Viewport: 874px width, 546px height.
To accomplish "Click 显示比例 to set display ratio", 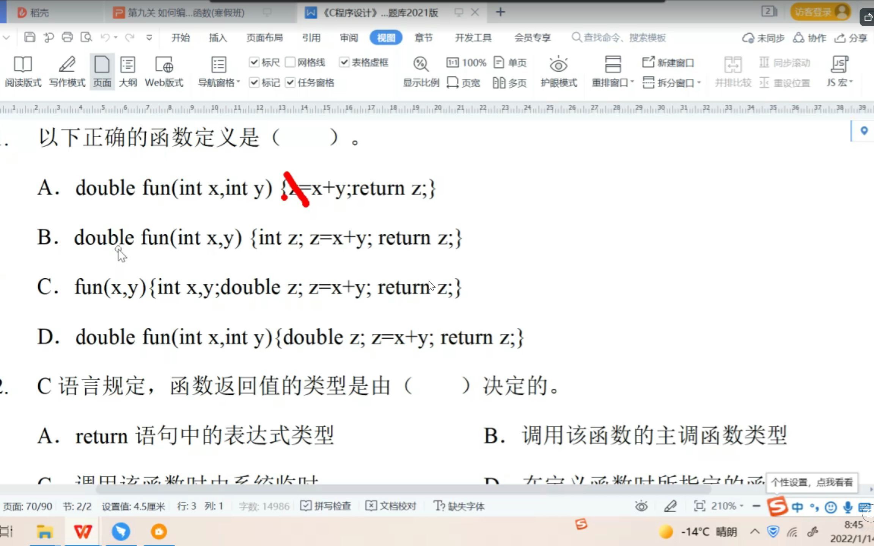I will pos(420,71).
